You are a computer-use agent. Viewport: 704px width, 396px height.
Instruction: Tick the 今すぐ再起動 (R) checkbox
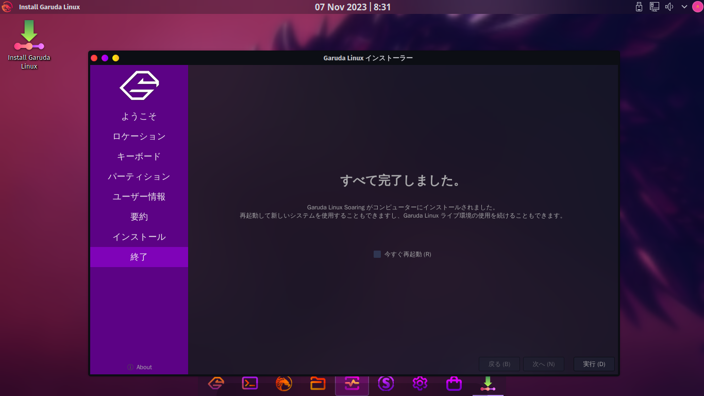coord(377,254)
